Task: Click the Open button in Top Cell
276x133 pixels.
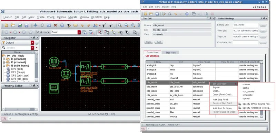Action: [x=149, y=42]
